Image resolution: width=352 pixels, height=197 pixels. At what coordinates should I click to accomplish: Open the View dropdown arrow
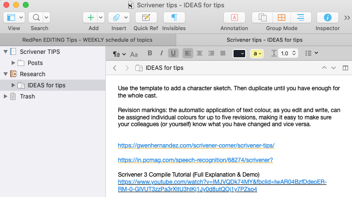point(21,17)
